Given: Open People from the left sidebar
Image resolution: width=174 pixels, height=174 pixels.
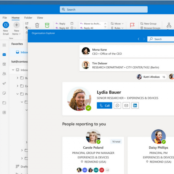Looking at the screenshot, I should pyautogui.click(x=4, y=74).
